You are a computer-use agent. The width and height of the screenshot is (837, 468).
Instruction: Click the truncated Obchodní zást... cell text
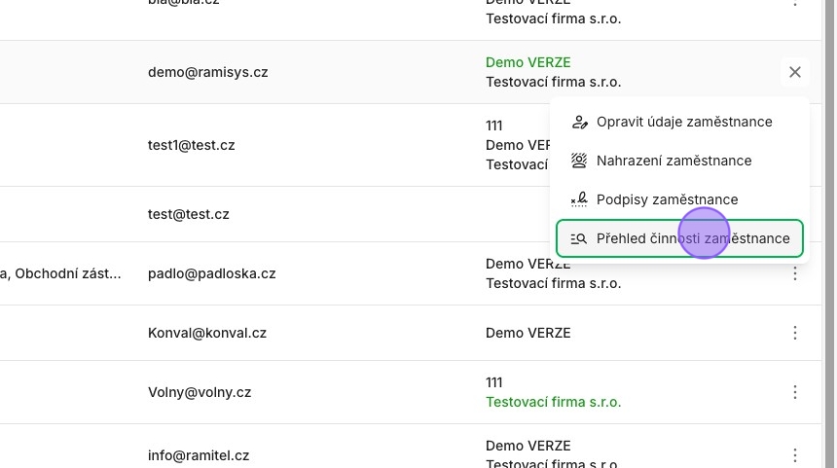(x=68, y=273)
